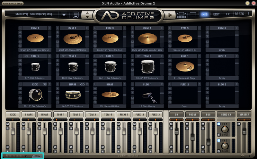Mute the CYM 1 slot with M
Image resolution: width=257 pixels, height=159 pixels.
coord(20,42)
